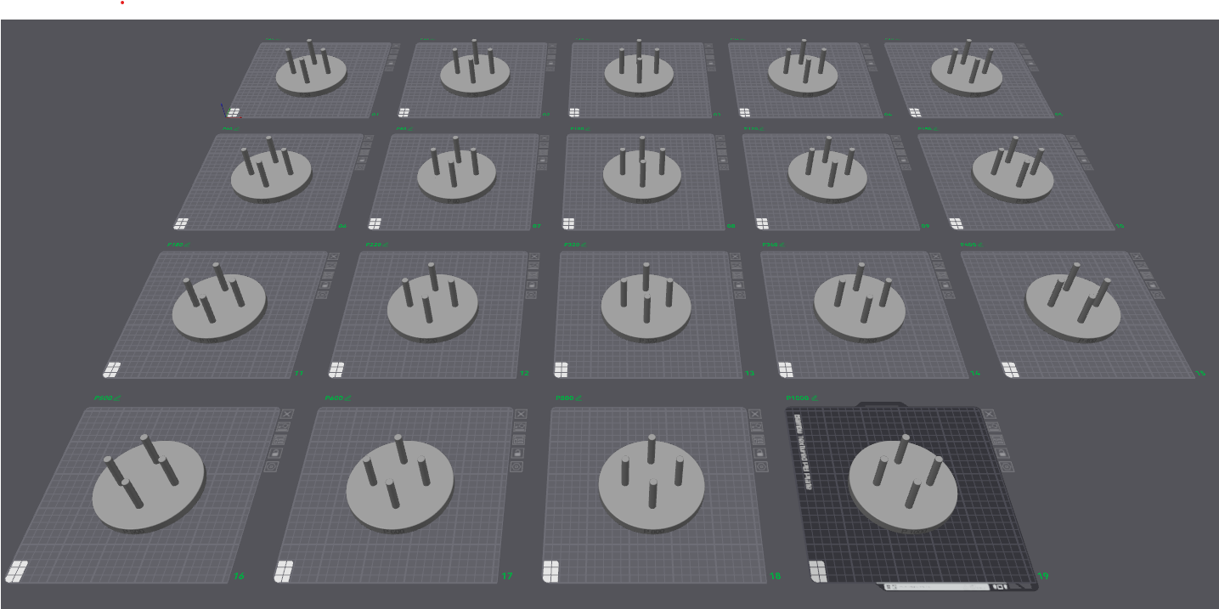Screen dimensions: 1219x609
Task: Arrange objects on plate 16
Action: pyautogui.click(x=281, y=440)
